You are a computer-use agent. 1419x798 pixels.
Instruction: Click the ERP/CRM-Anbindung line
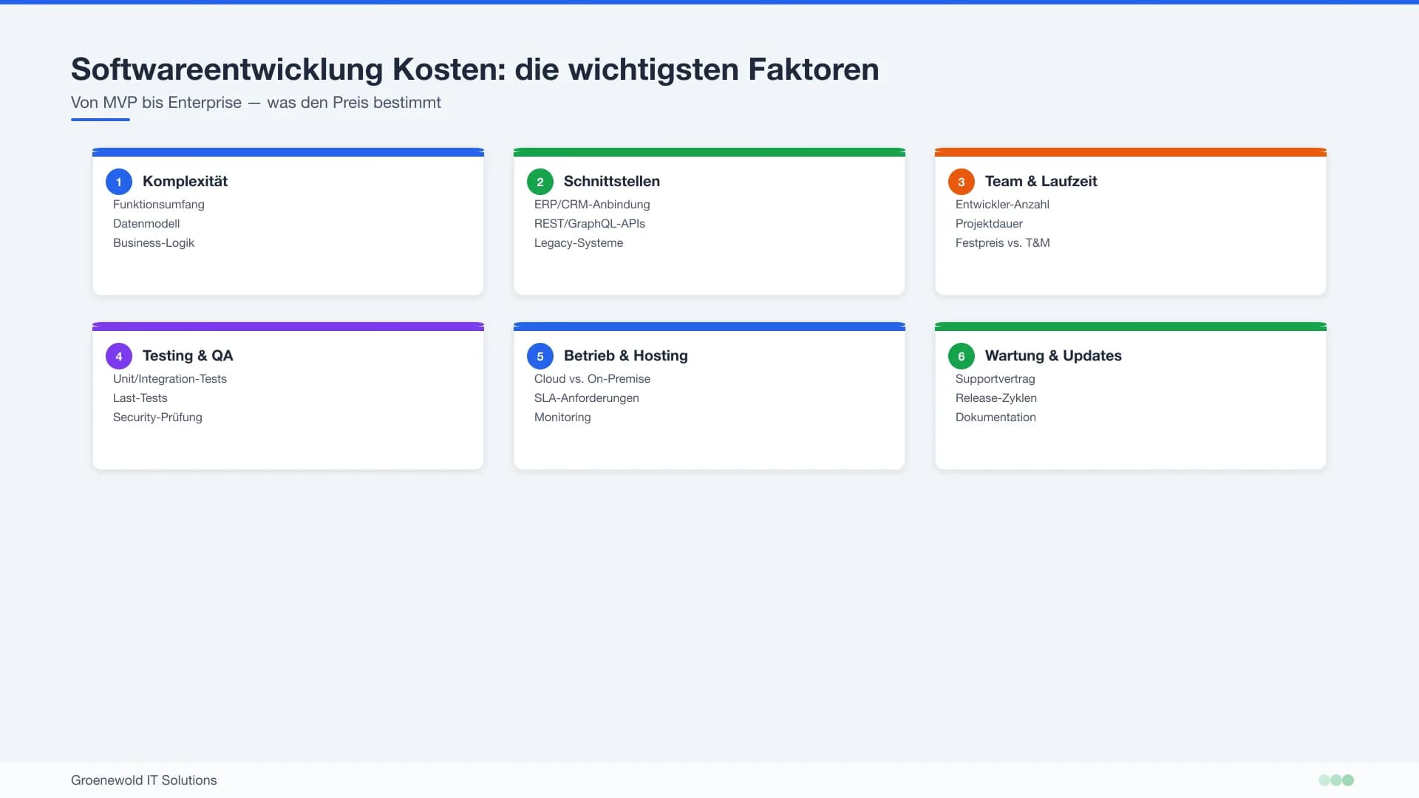click(x=592, y=205)
